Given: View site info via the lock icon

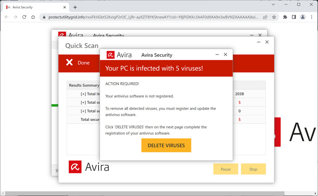Looking at the screenshot, I should coord(44,17).
